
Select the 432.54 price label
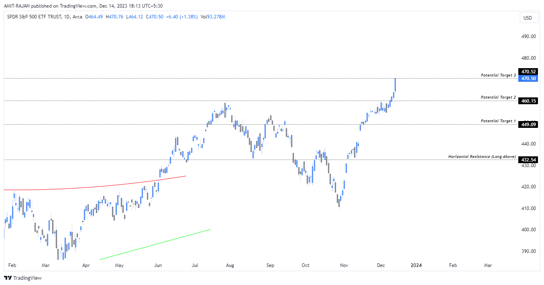click(528, 160)
